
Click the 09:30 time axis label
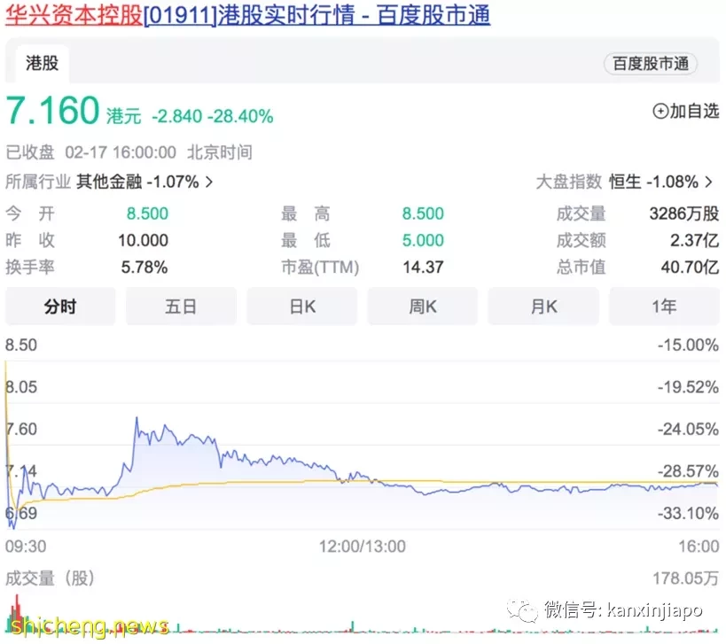(26, 547)
